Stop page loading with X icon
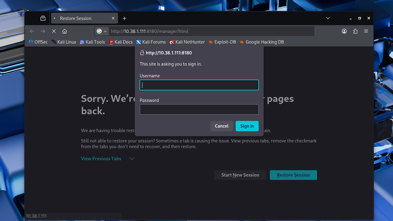Viewport: 393px width, 221px height. coord(54,31)
